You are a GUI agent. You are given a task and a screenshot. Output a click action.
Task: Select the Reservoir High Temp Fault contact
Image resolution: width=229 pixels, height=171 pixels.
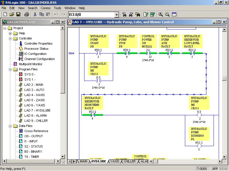pos(92,115)
